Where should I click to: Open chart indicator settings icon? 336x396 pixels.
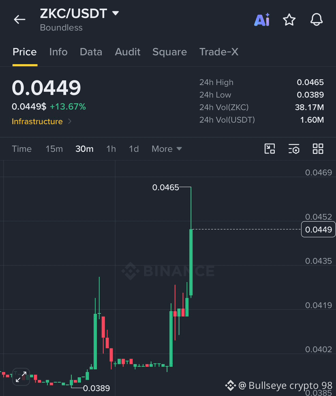click(294, 149)
